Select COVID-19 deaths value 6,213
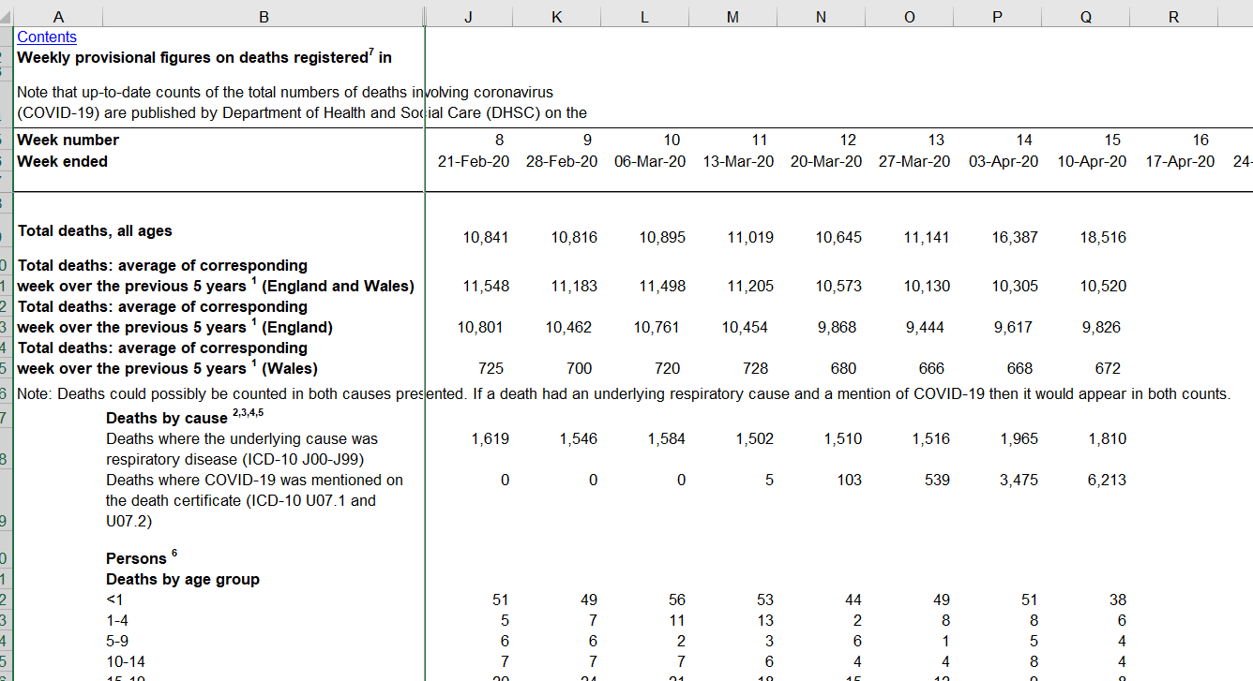Image resolution: width=1253 pixels, height=681 pixels. pos(1107,480)
